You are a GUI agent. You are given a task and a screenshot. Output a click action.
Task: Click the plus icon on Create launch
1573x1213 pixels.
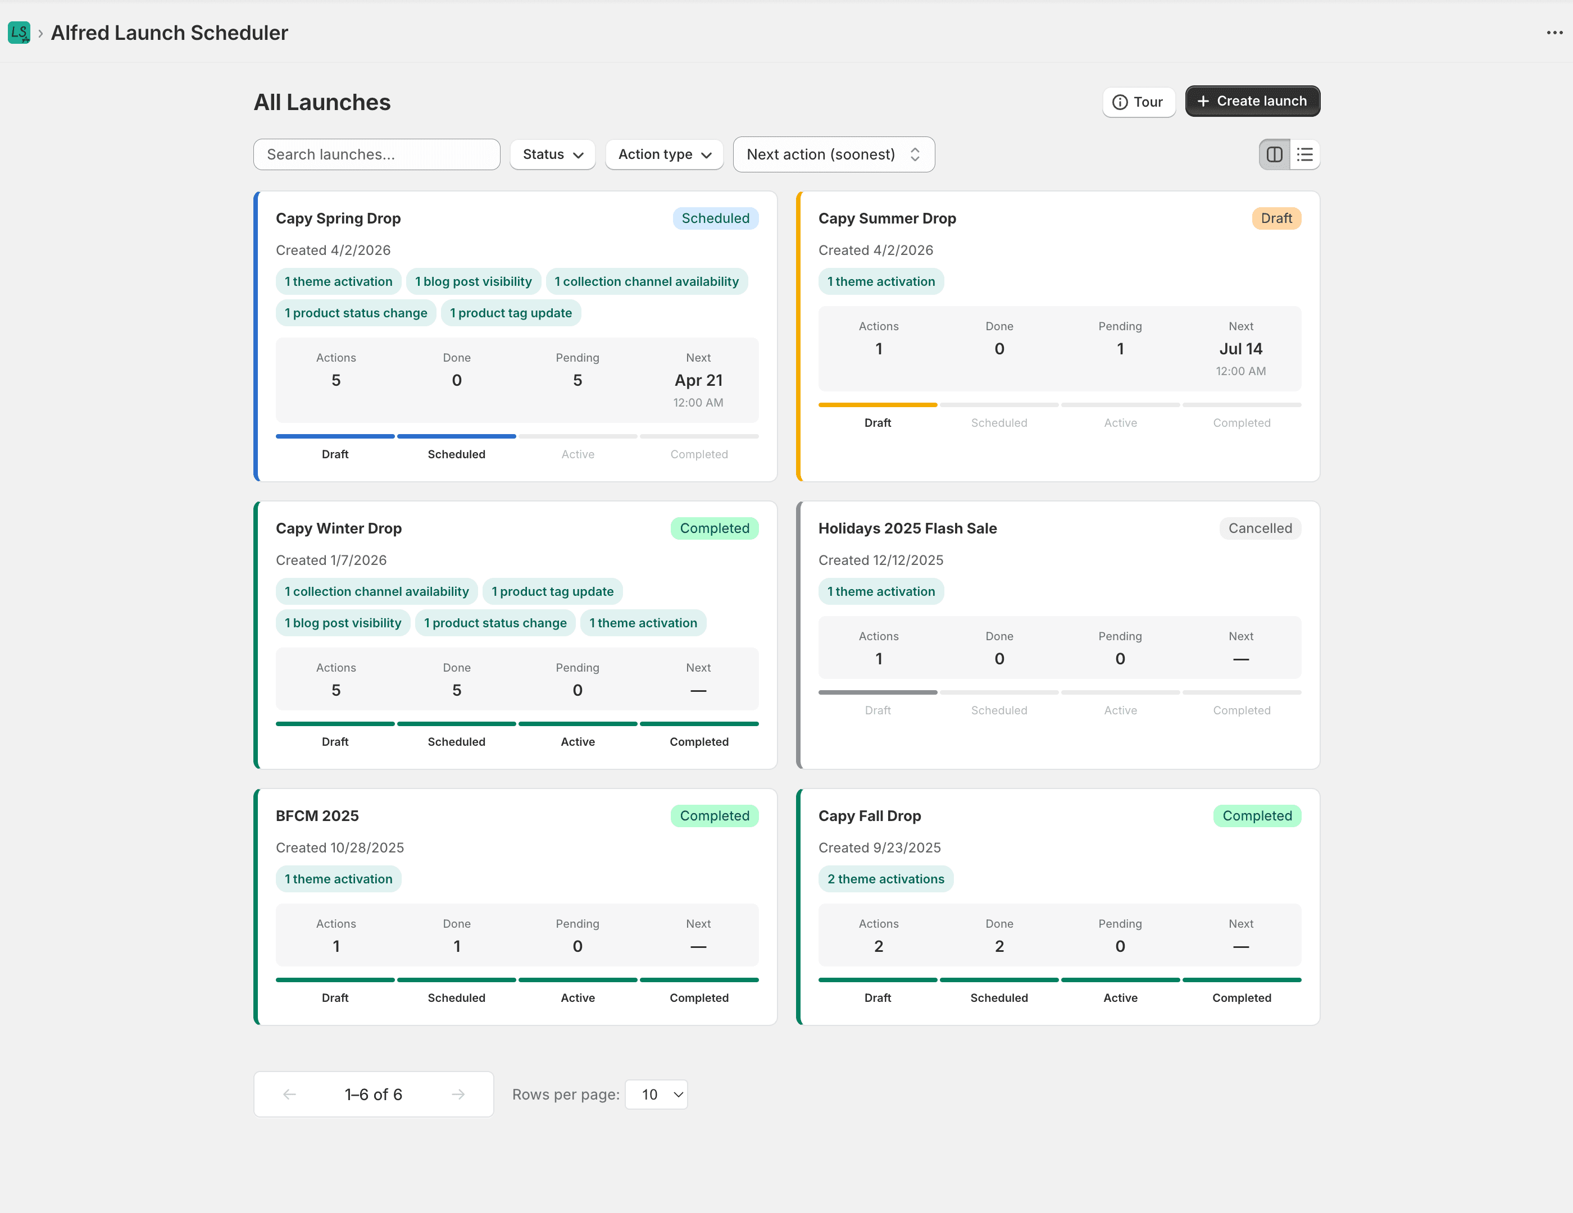1202,101
